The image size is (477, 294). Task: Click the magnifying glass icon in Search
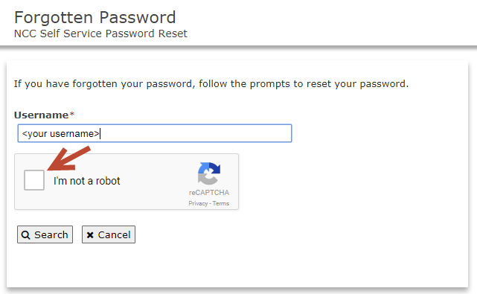point(26,235)
